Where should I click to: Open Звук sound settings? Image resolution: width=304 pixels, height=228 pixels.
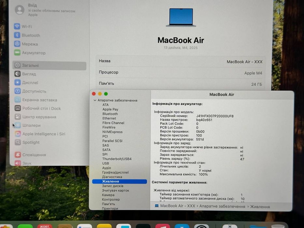(x=23, y=163)
